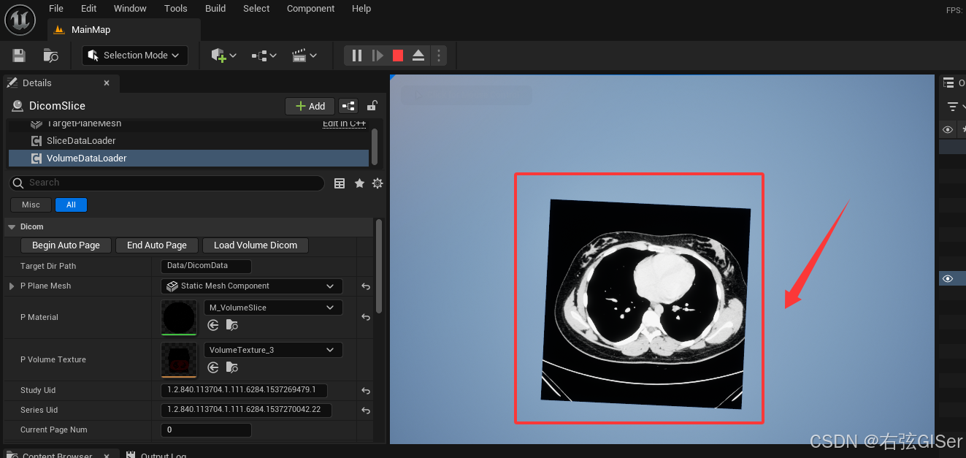Click the Blueprint/add script icon beside Add

(x=348, y=106)
